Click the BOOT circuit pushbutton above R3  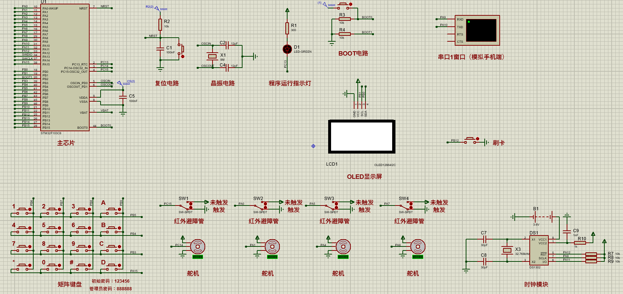point(344,6)
